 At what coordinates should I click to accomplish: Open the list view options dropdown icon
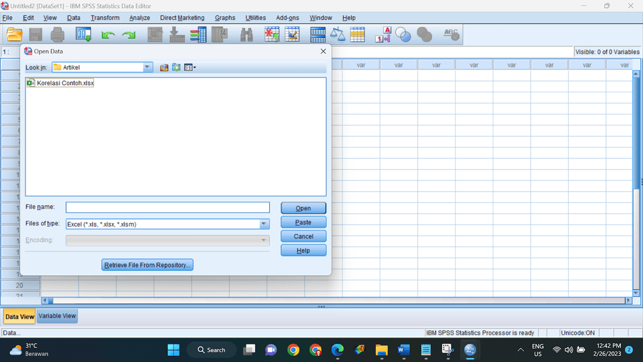coord(190,67)
